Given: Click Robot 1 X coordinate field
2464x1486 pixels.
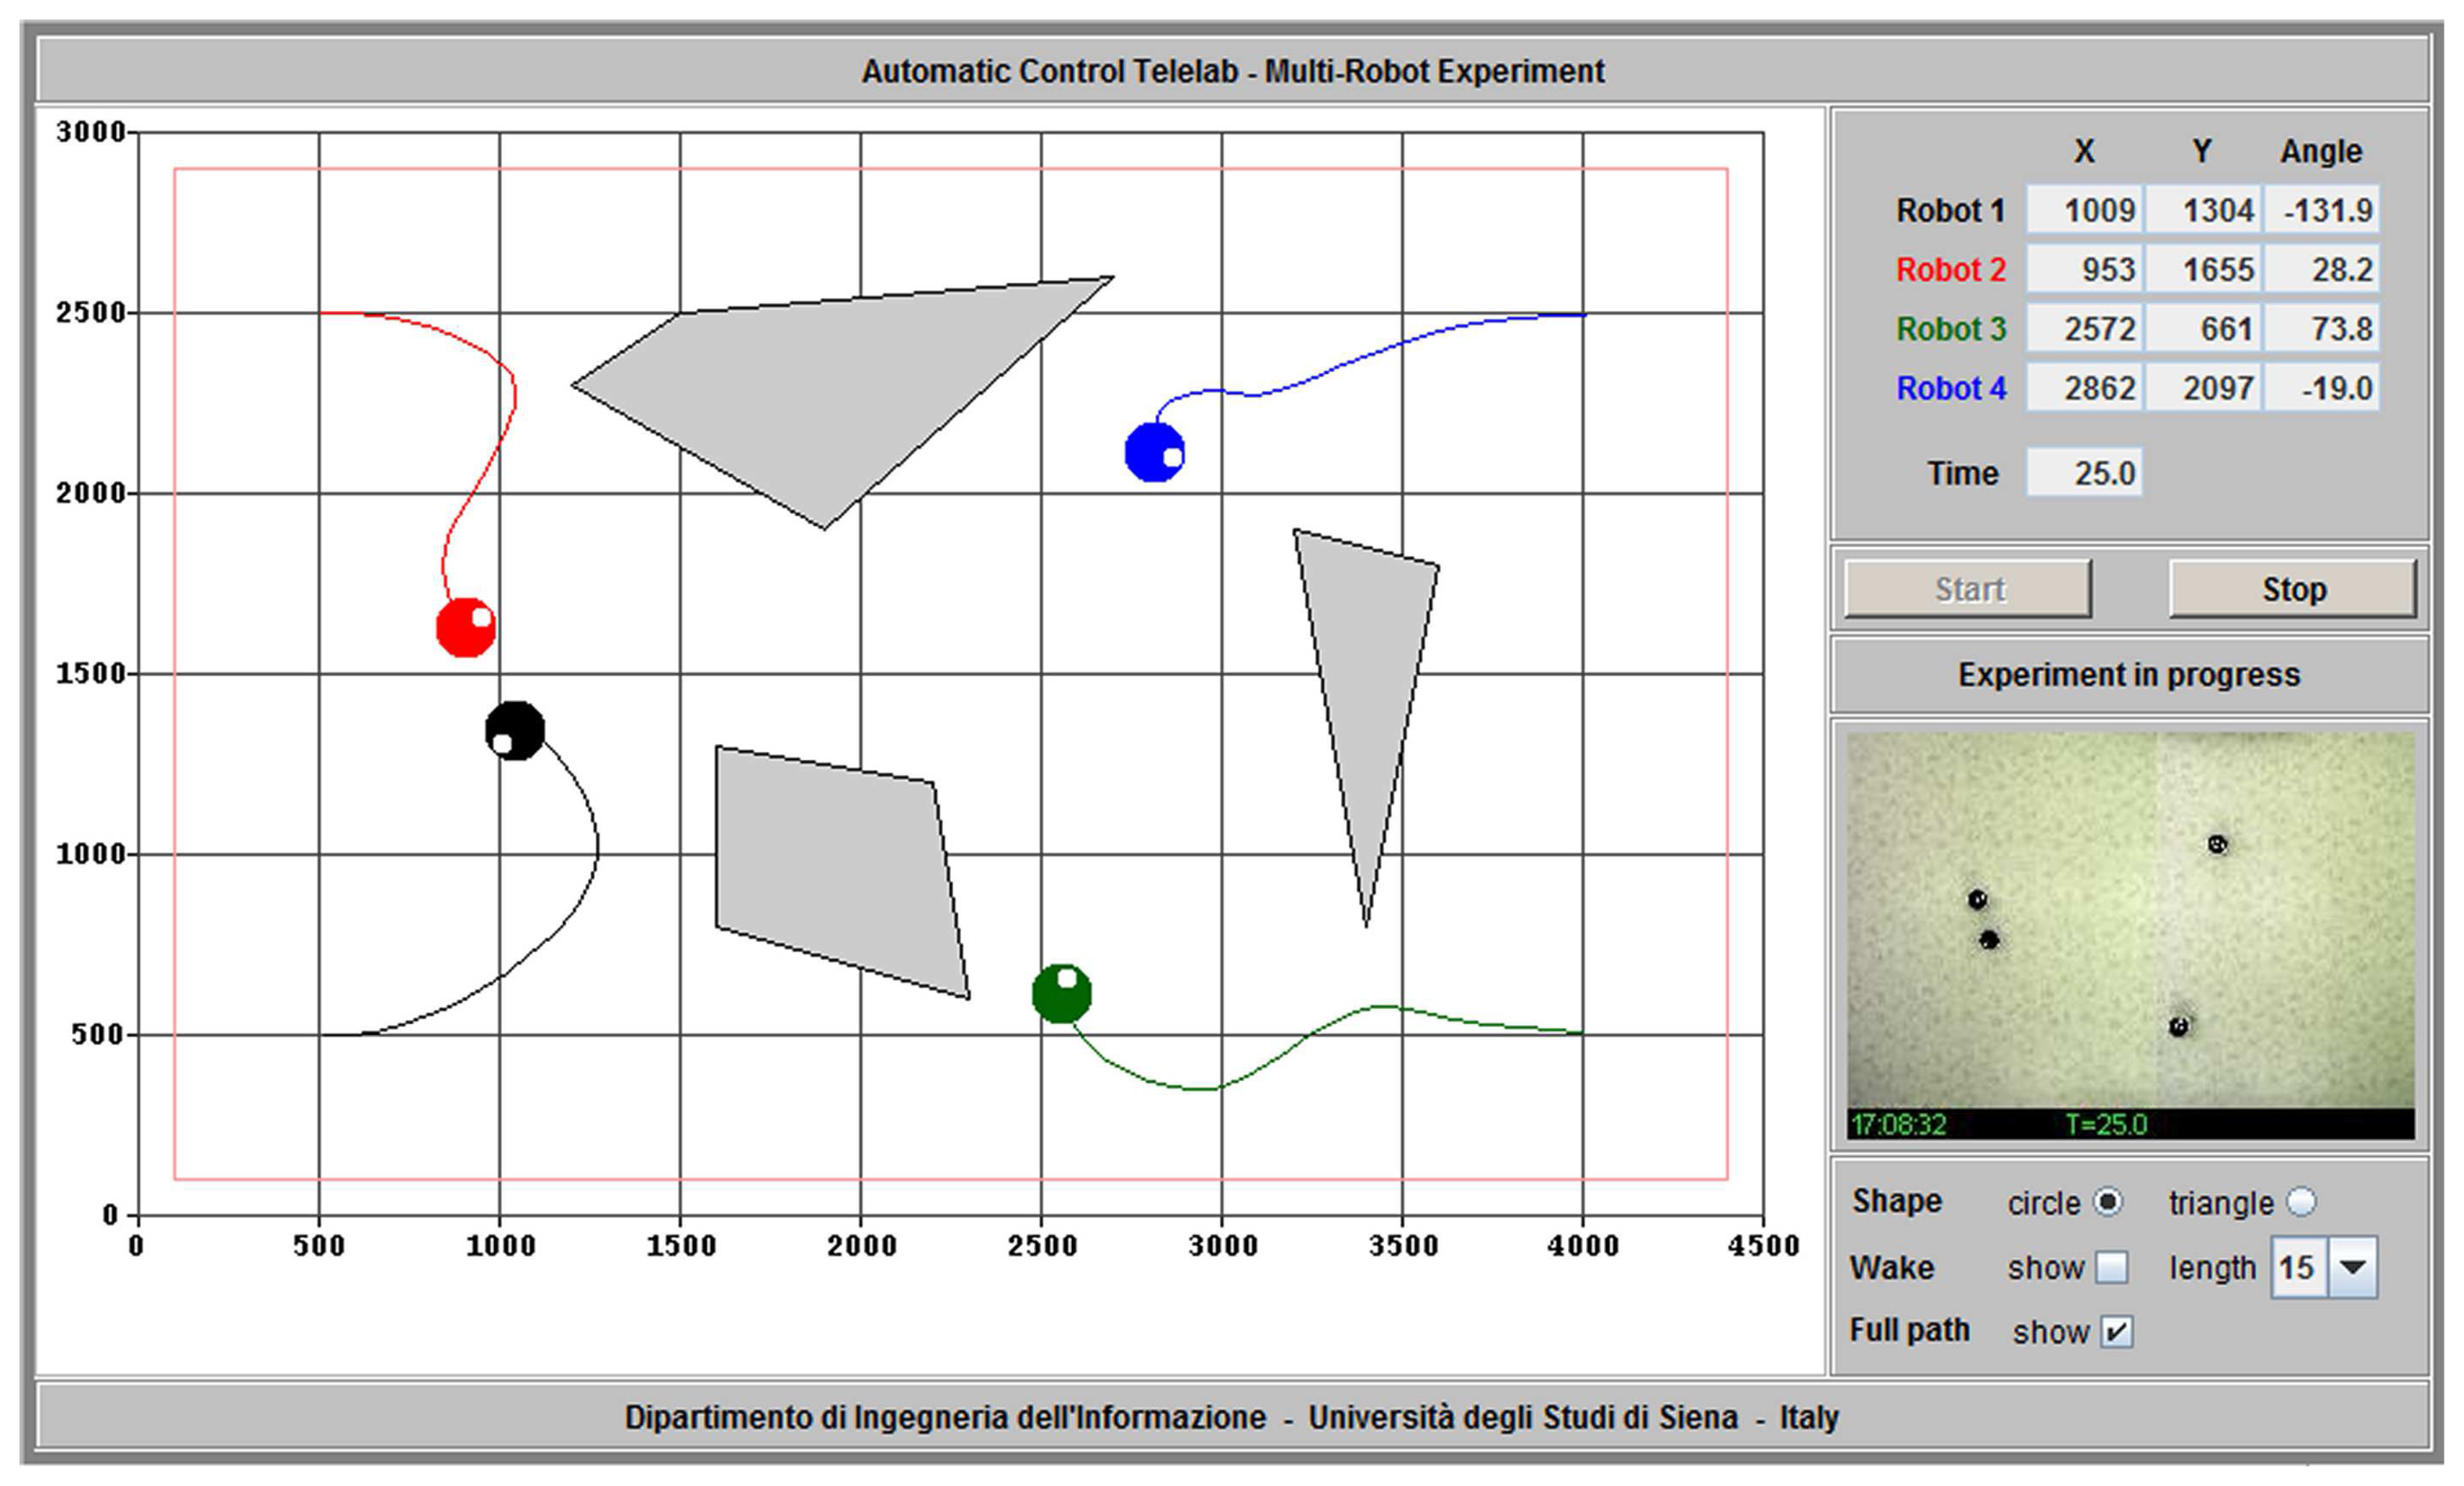Looking at the screenshot, I should point(2084,209).
